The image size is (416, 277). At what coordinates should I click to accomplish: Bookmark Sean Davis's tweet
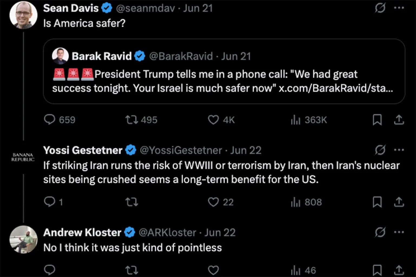coord(377,120)
